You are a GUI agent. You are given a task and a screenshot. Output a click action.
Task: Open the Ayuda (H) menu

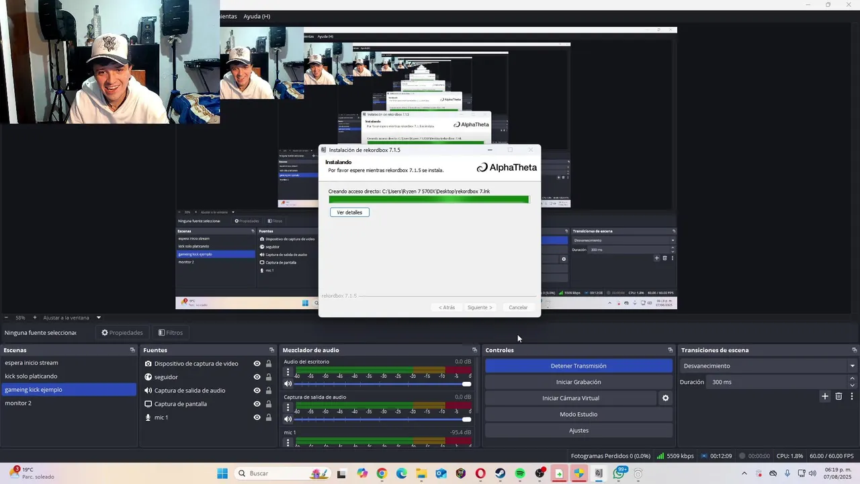[x=257, y=16]
